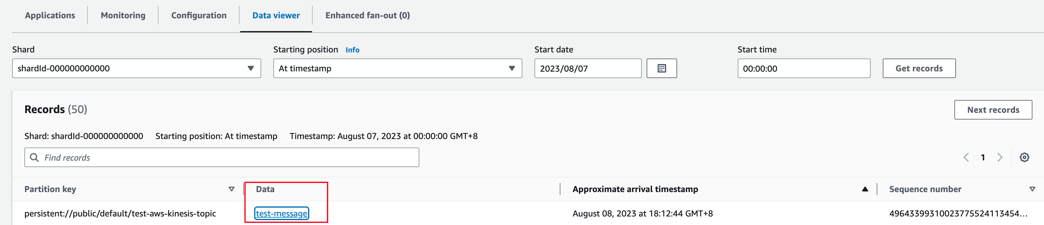
Task: Open the test-message data link
Action: (281, 213)
